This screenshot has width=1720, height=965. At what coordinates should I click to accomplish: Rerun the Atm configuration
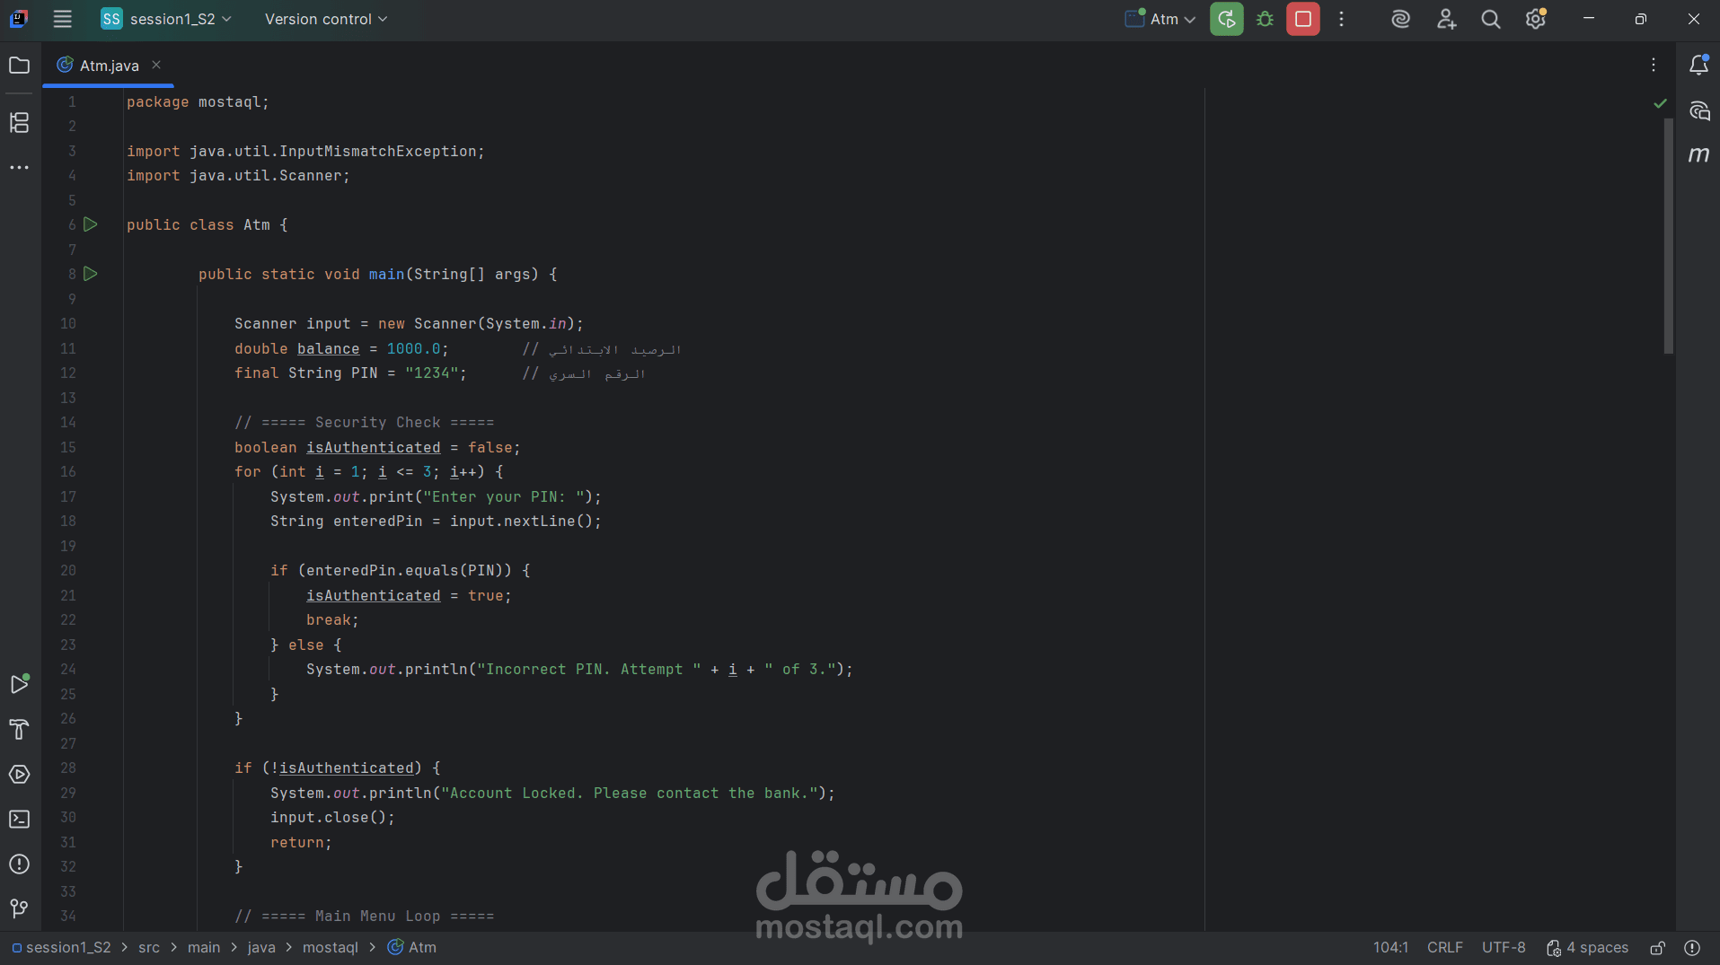(x=1227, y=19)
